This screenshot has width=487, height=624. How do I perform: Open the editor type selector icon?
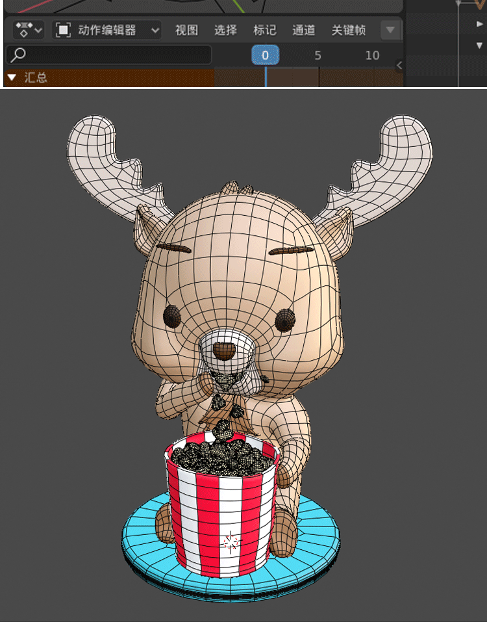click(x=28, y=30)
